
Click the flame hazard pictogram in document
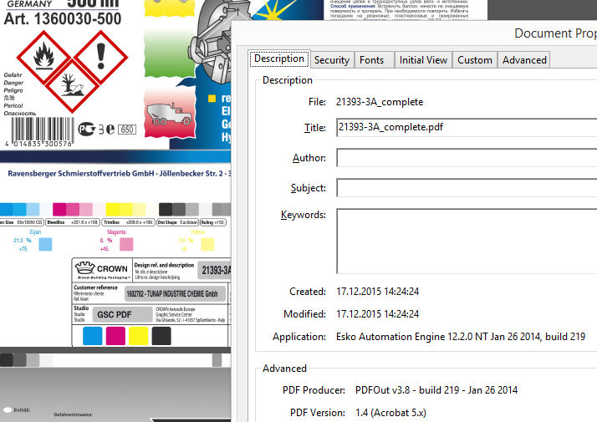[x=43, y=57]
